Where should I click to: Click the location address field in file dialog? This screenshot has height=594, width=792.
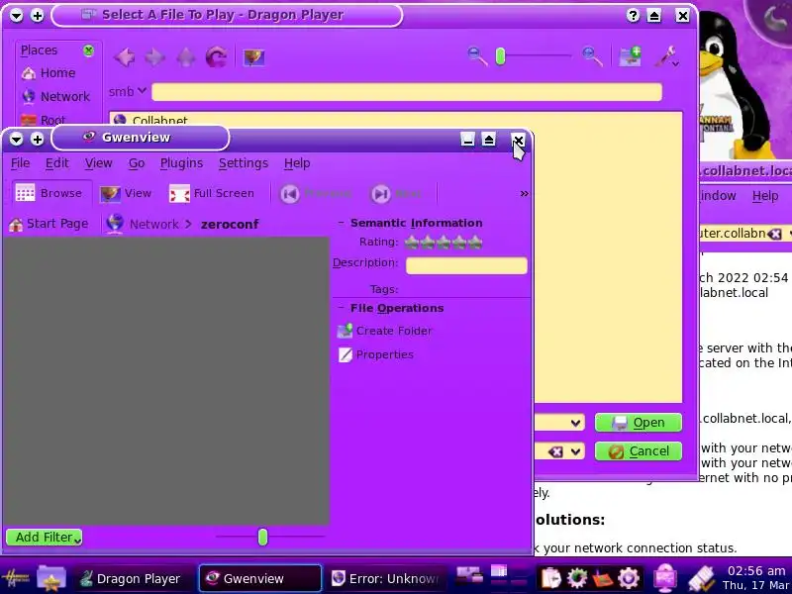coord(407,92)
